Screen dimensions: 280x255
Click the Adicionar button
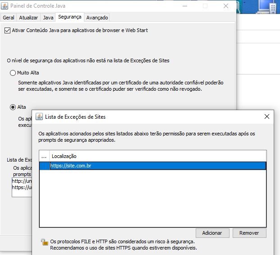point(212,233)
